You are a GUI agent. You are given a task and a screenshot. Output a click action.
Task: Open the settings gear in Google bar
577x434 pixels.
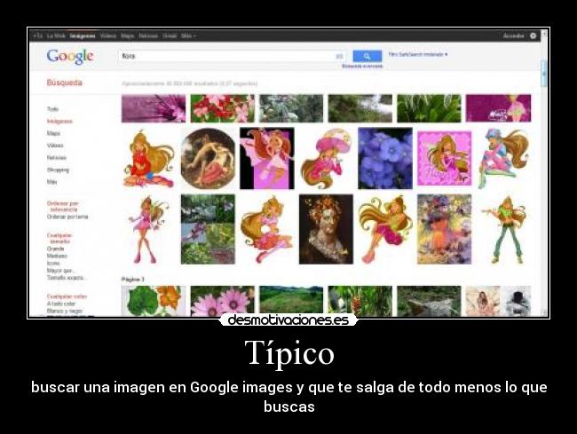[x=533, y=36]
